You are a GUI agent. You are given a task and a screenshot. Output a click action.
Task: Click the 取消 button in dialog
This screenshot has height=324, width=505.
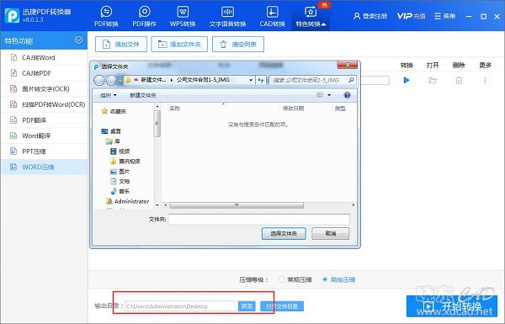pyautogui.click(x=331, y=233)
